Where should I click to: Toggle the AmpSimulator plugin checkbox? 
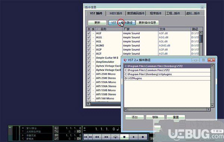89,62
